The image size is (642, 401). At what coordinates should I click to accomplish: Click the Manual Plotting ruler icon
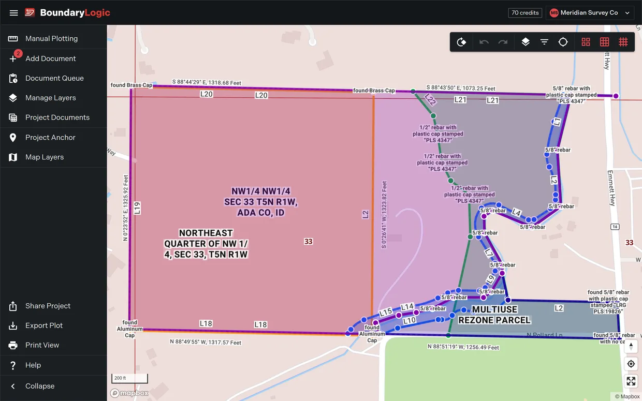click(x=13, y=39)
